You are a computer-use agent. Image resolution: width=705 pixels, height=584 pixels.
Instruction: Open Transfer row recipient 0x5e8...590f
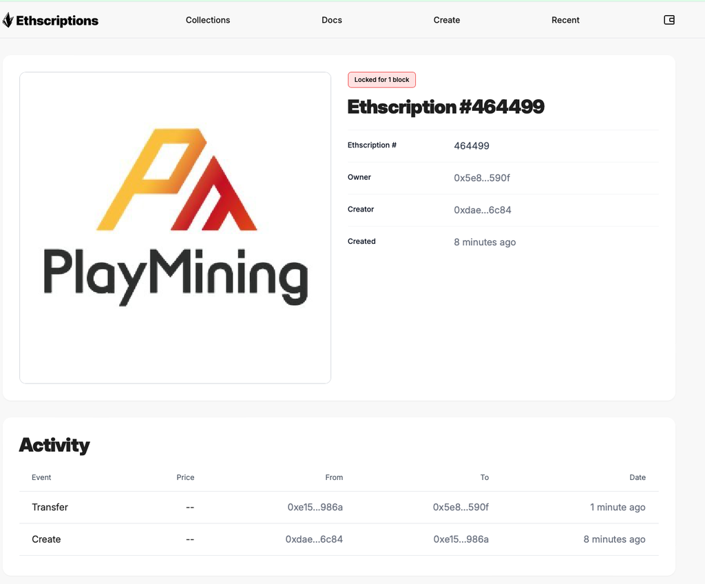(461, 507)
